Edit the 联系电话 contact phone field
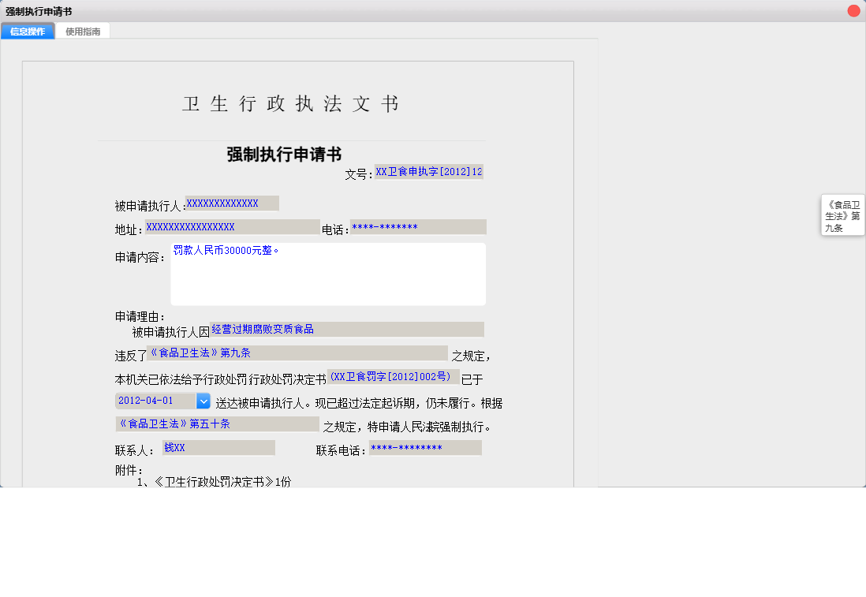This screenshot has height=597, width=866. [425, 447]
